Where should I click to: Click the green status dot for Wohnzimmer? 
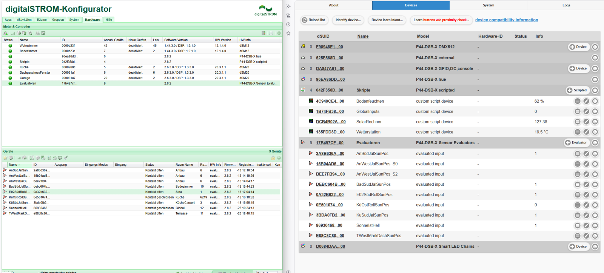[x=10, y=46]
